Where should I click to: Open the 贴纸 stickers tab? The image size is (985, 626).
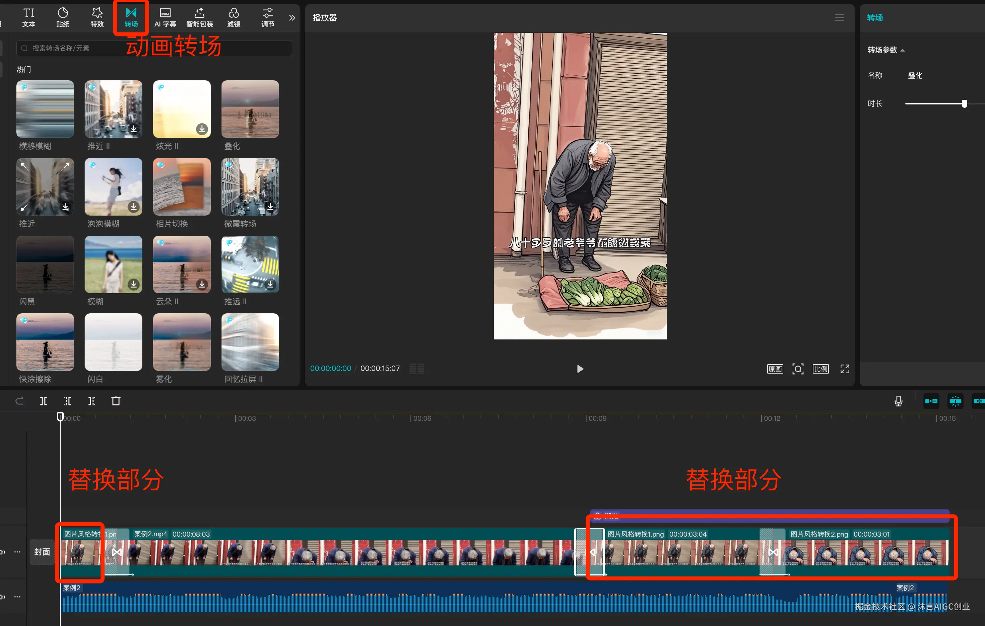63,17
